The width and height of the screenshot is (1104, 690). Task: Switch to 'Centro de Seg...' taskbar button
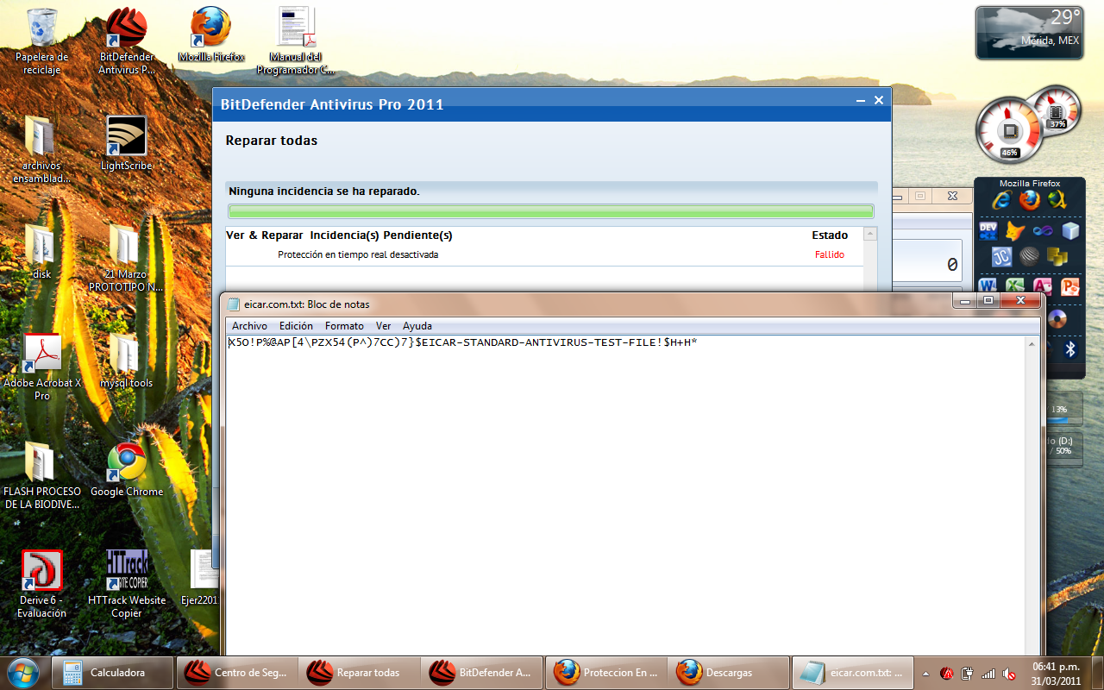tap(237, 673)
